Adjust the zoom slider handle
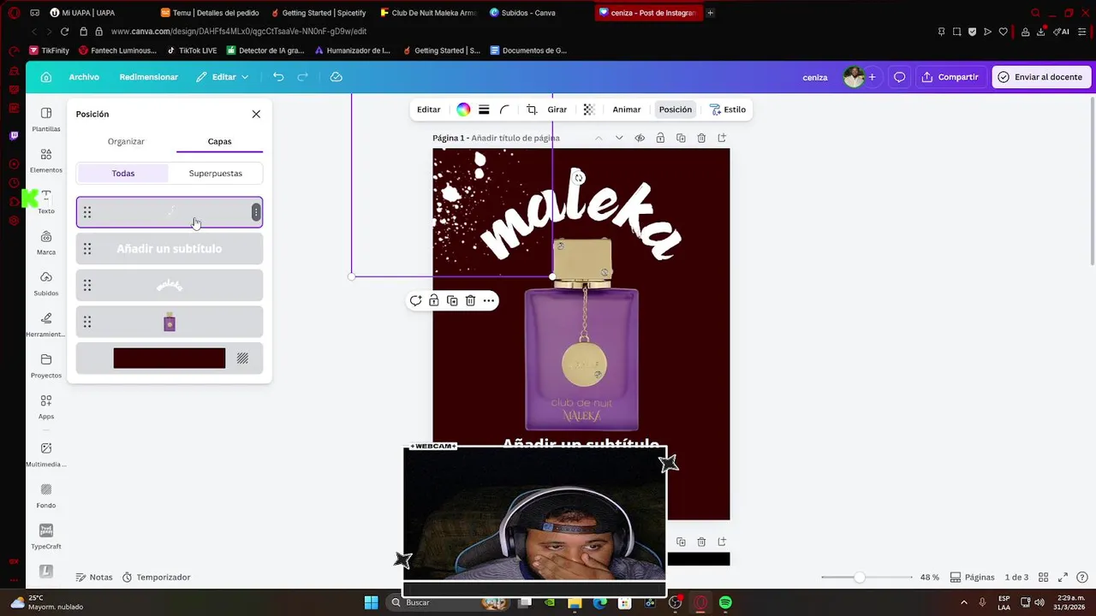 pyautogui.click(x=859, y=577)
